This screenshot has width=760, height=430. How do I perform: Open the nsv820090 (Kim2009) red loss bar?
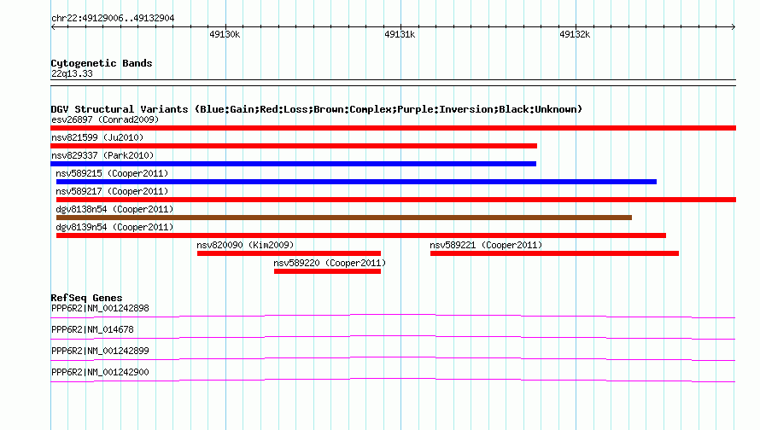(289, 253)
